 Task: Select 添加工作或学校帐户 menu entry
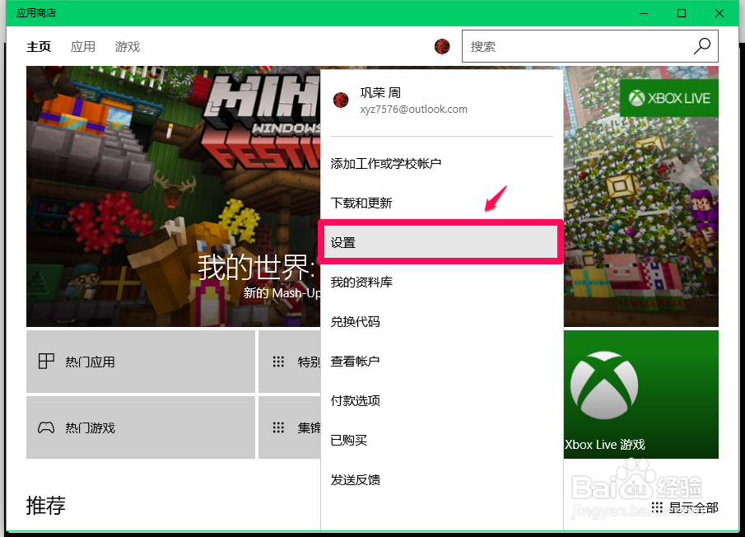coord(442,163)
